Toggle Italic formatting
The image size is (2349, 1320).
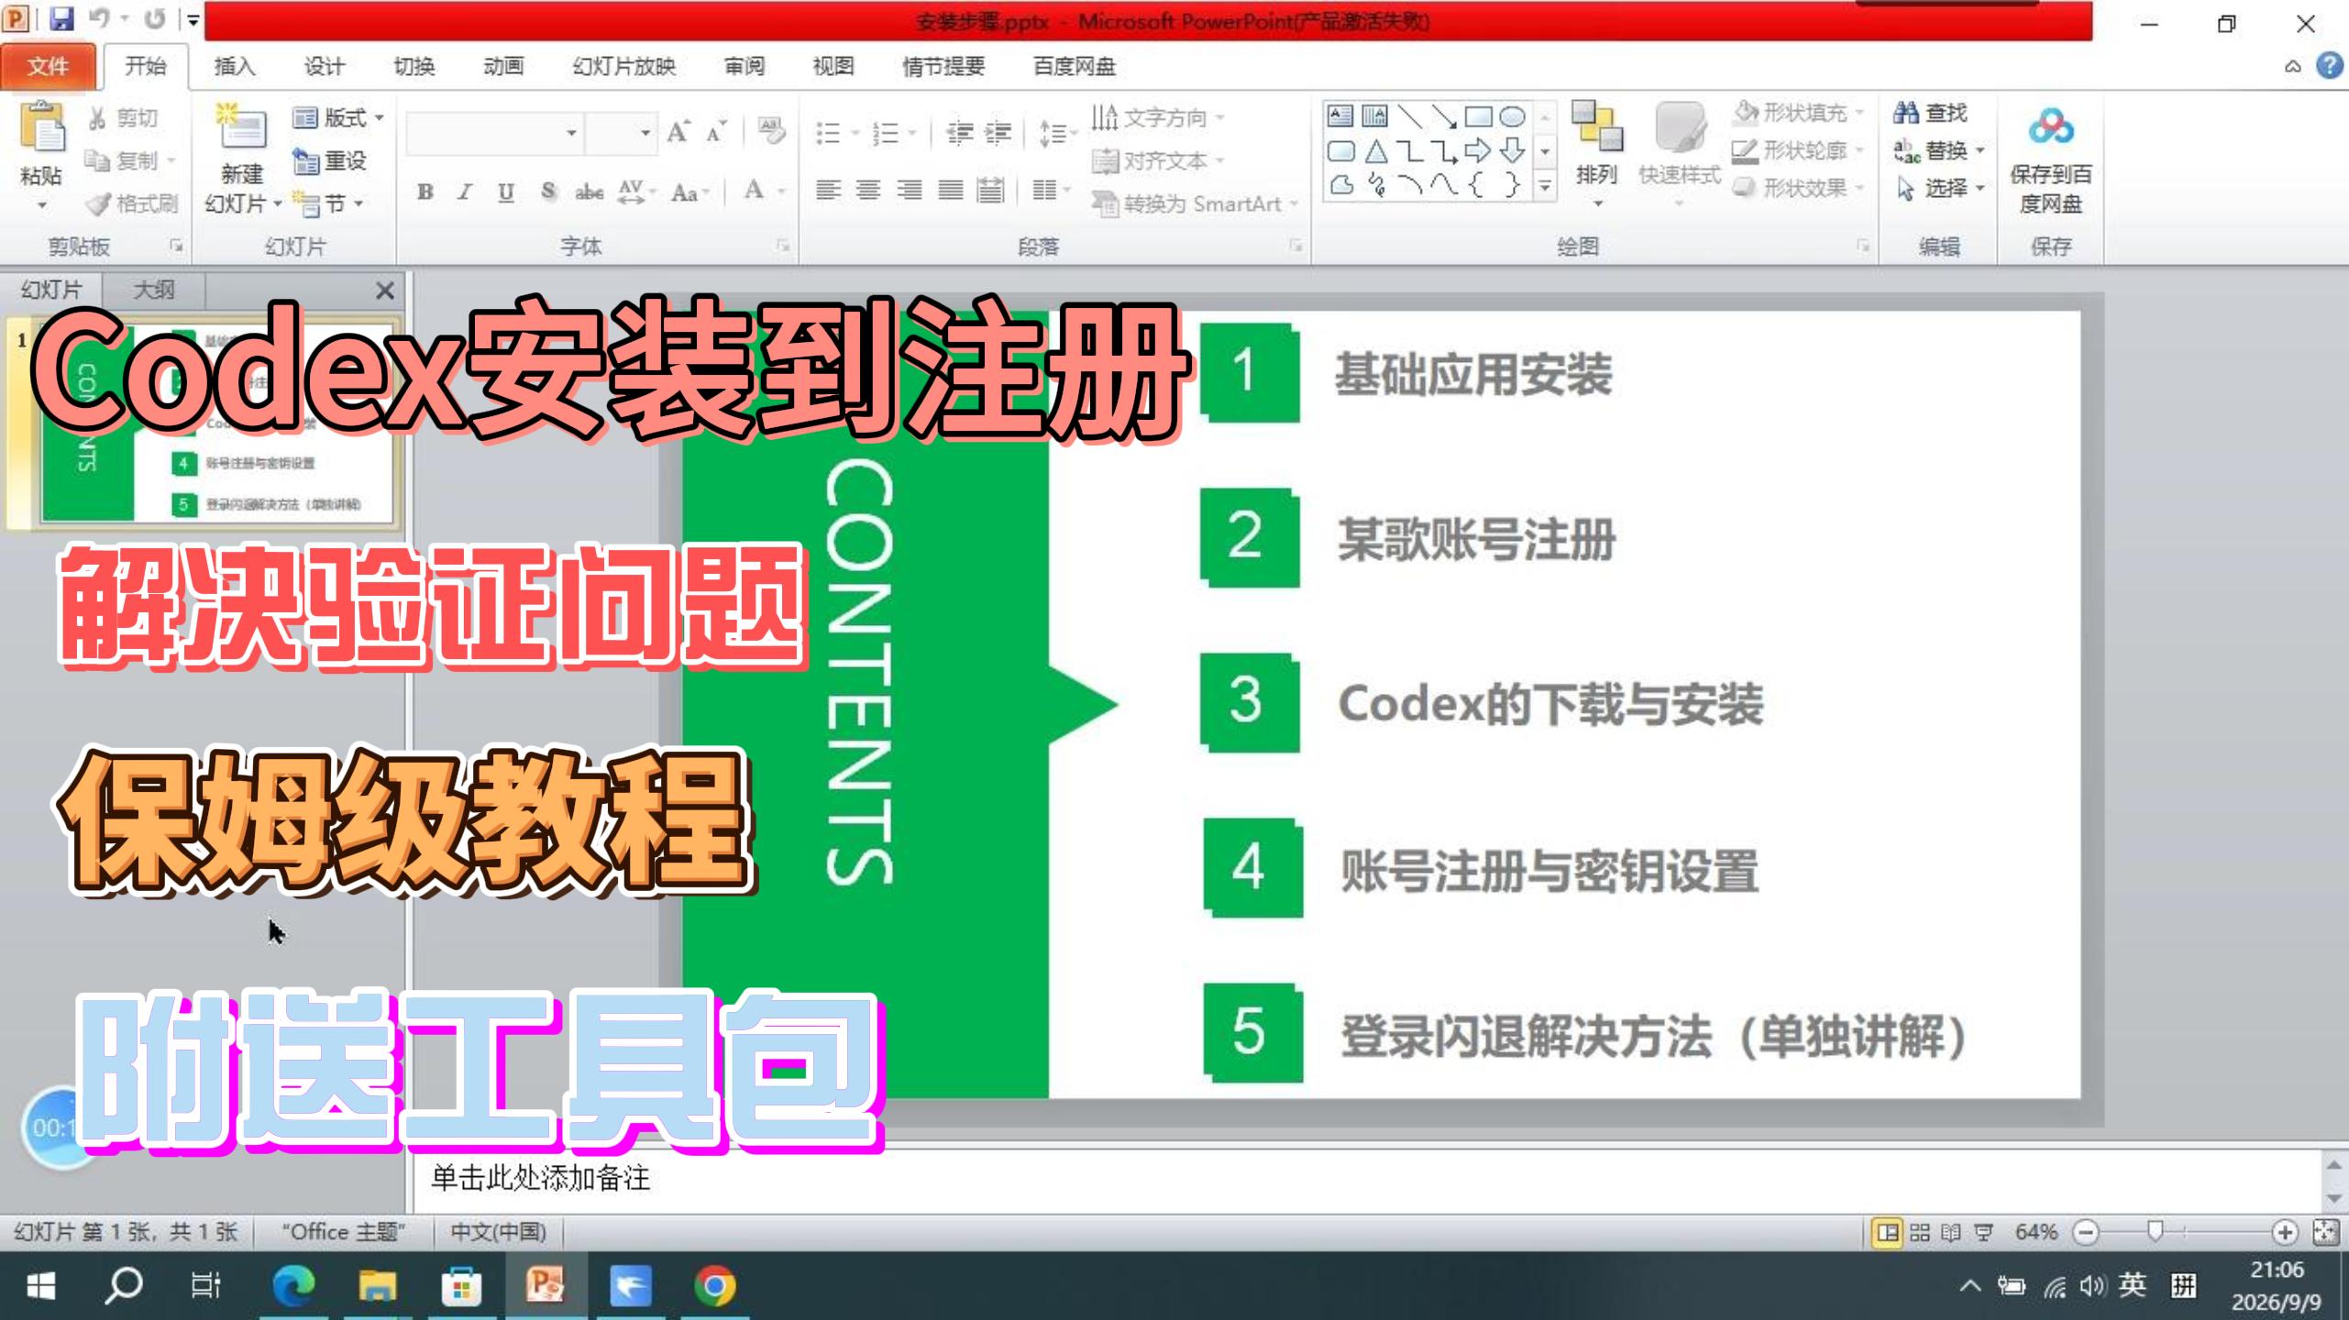465,192
